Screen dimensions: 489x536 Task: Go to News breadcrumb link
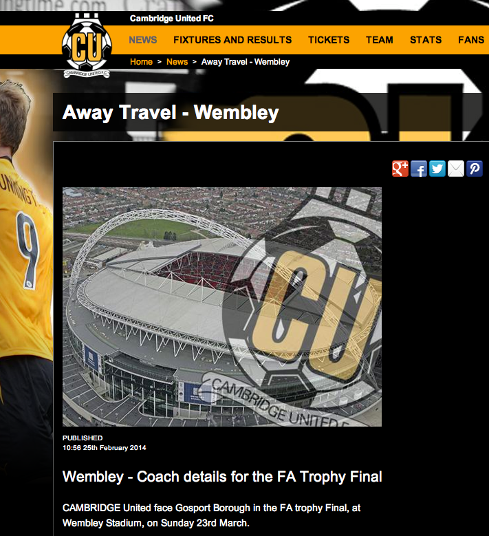pyautogui.click(x=177, y=62)
